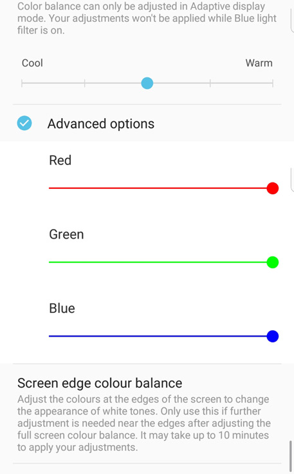Tap the Warm label
This screenshot has width=294, height=474.
click(x=259, y=63)
